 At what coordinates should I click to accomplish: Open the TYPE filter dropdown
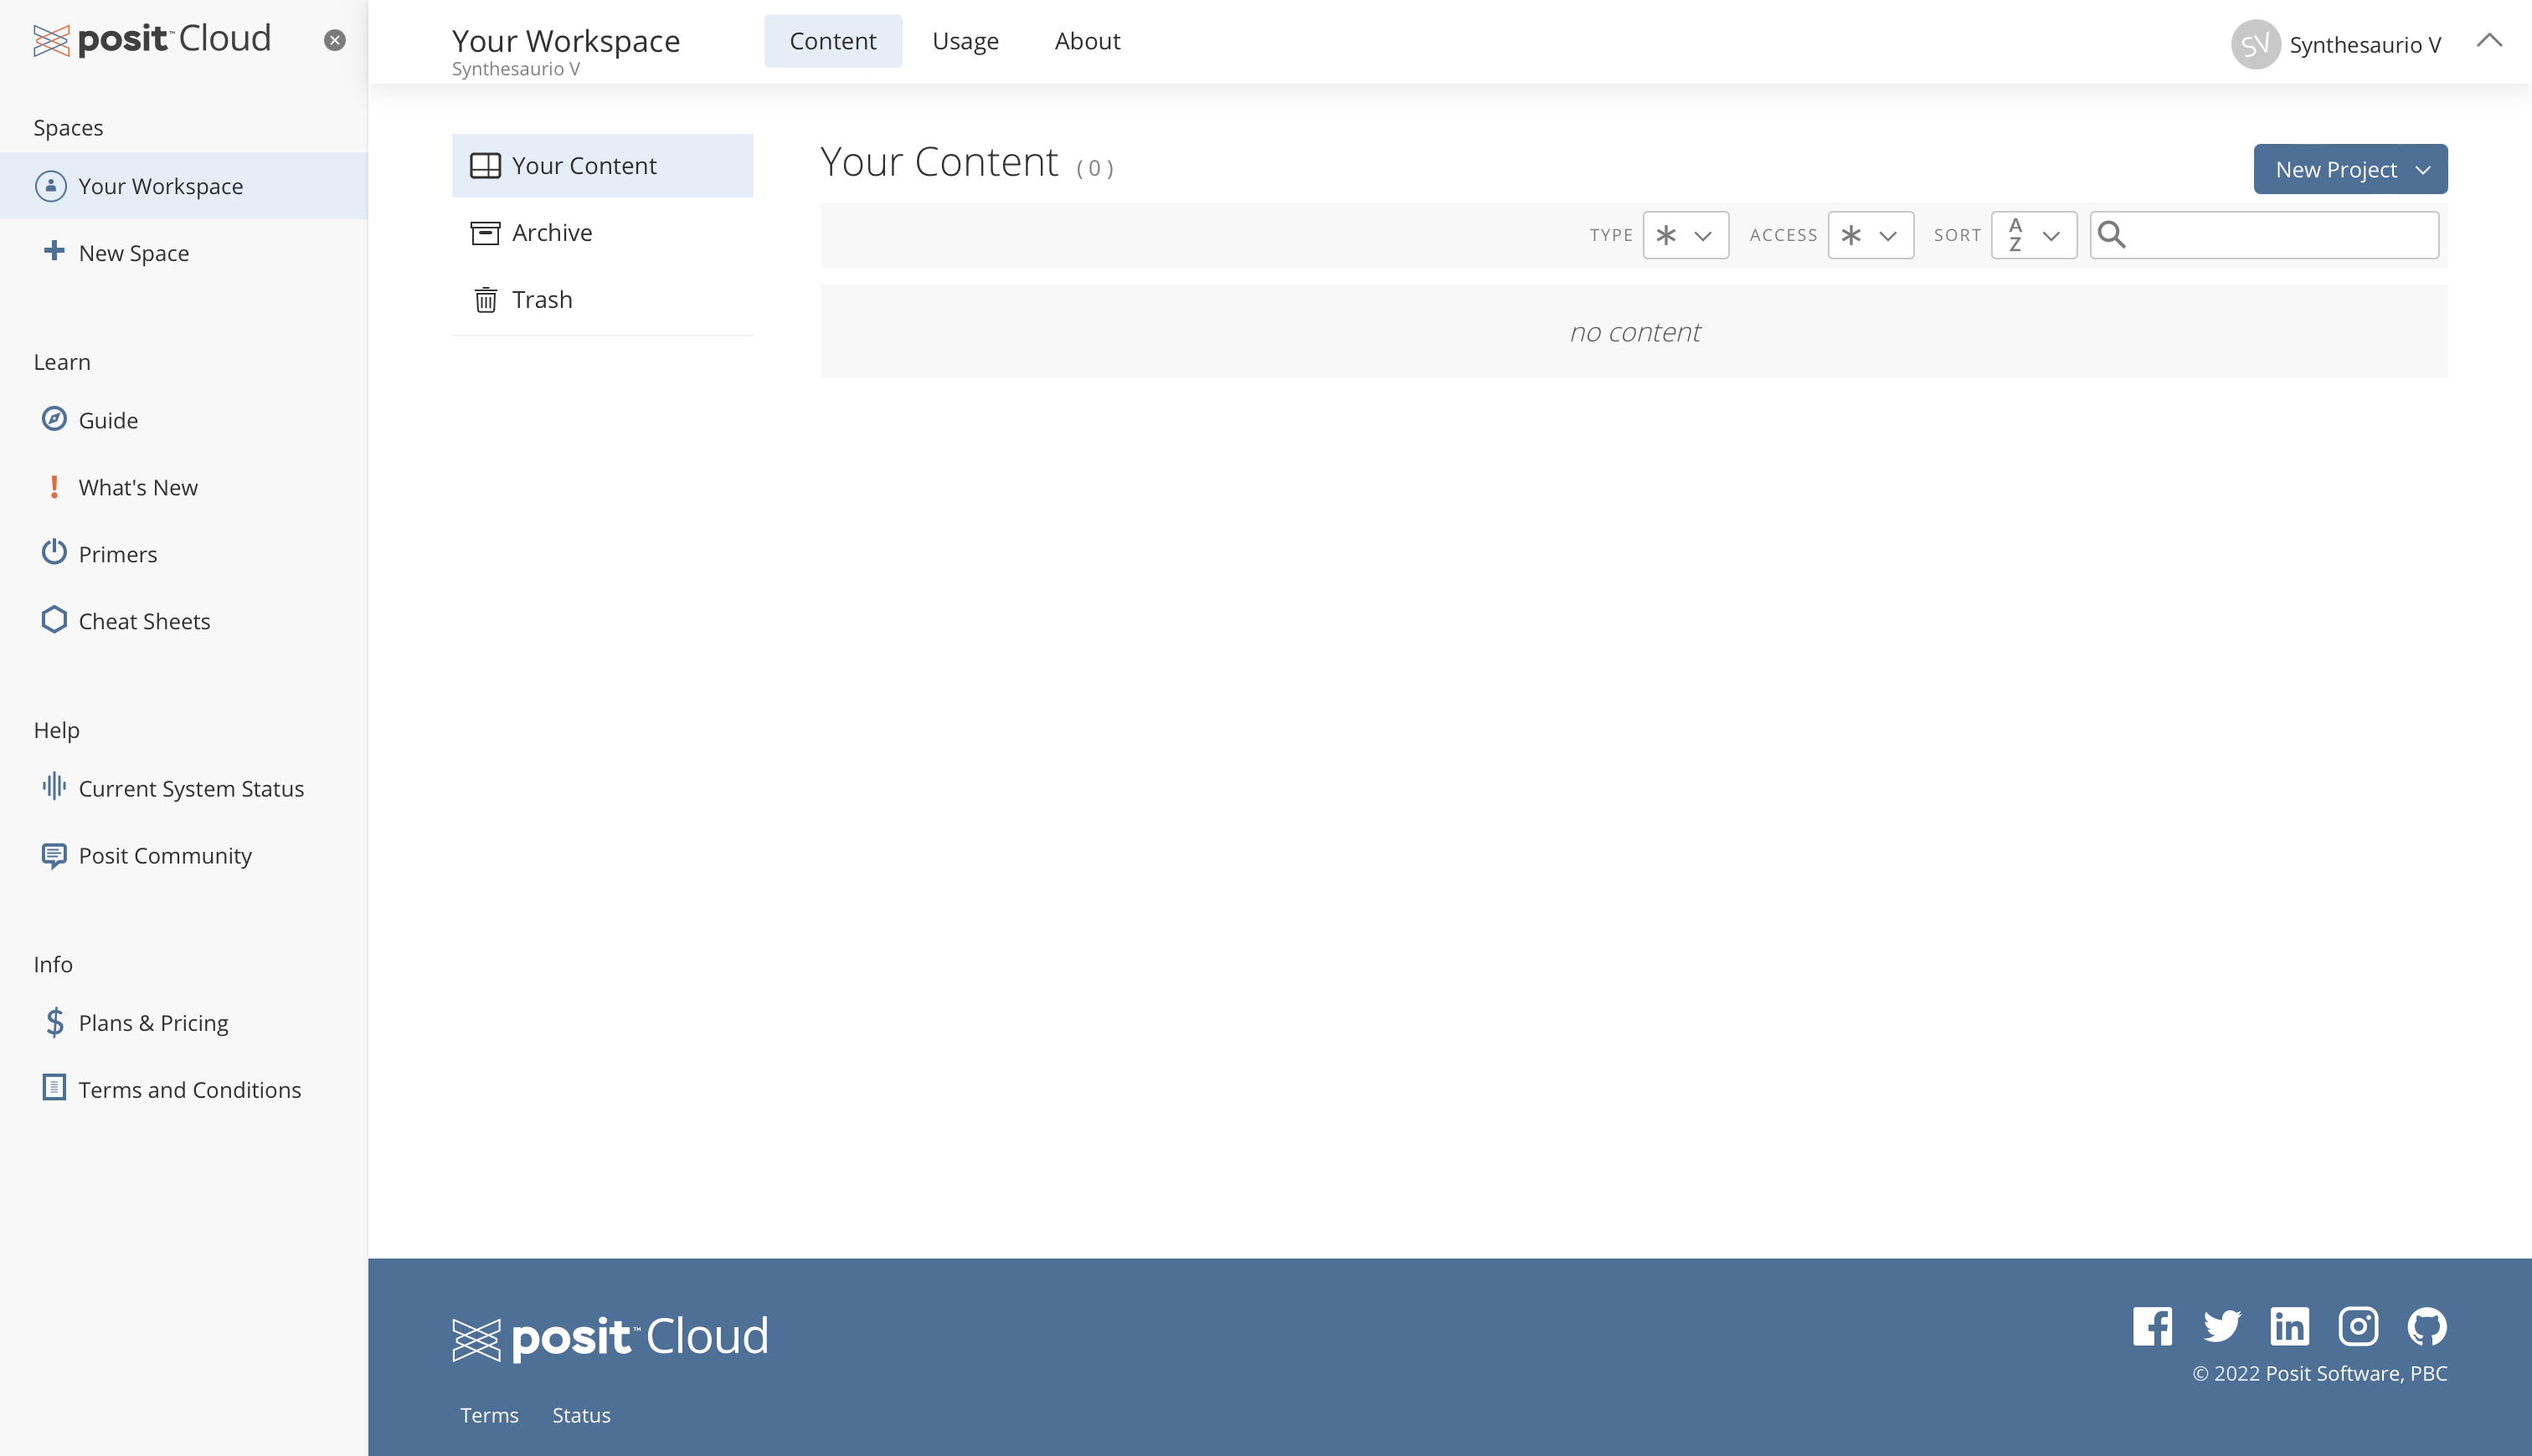(1685, 235)
